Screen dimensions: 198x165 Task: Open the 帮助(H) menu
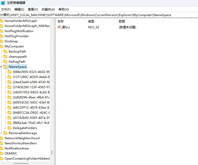click(x=64, y=9)
